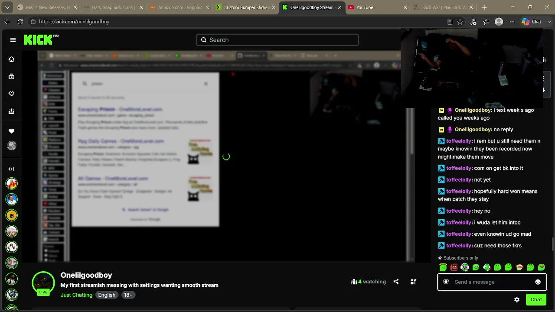Screen dimensions: 555x312
Task: Click Onelilgoodboy username on the 'no reply' message
Action: click(473, 130)
